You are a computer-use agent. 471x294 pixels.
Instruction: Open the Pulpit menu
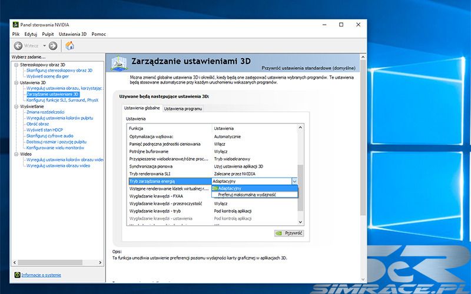[48, 34]
